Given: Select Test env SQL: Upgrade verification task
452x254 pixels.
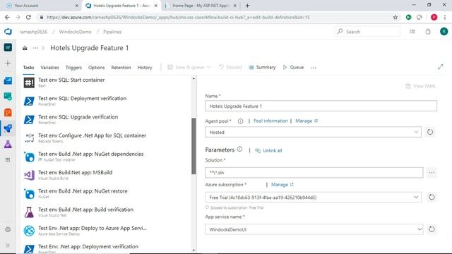Looking at the screenshot, I should [x=107, y=119].
